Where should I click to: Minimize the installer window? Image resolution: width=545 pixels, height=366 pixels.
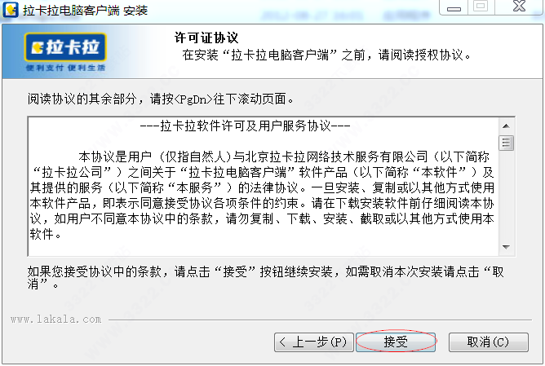(x=454, y=7)
